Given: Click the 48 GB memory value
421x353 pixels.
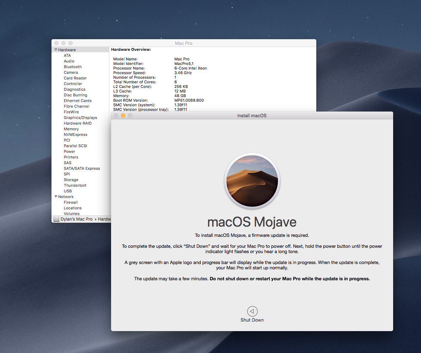Looking at the screenshot, I should coord(180,95).
